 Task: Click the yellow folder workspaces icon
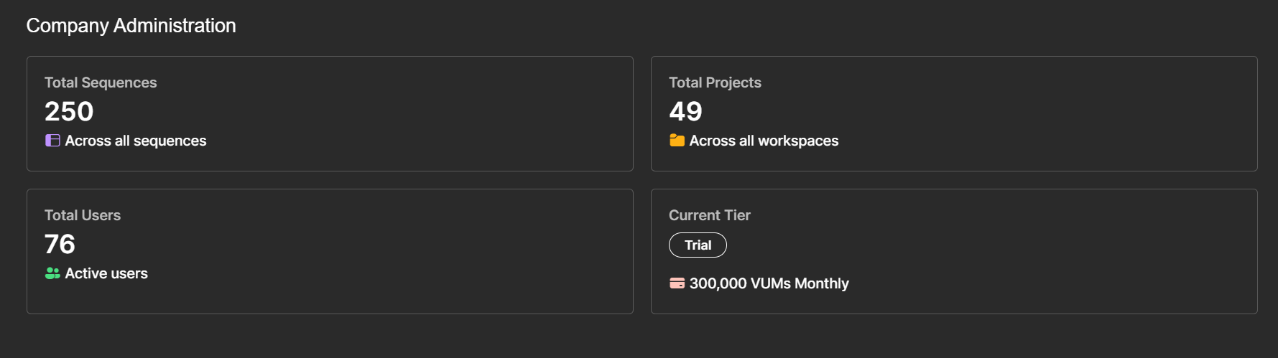(677, 141)
